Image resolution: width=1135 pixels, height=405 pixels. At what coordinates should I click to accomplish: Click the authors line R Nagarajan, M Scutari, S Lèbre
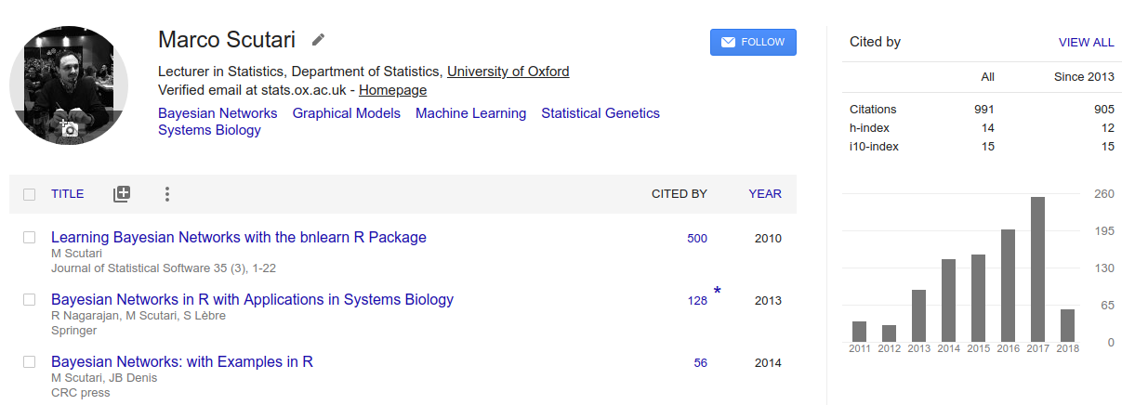tap(139, 316)
